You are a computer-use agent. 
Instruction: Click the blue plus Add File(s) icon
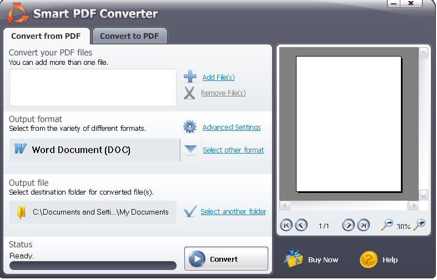[190, 77]
